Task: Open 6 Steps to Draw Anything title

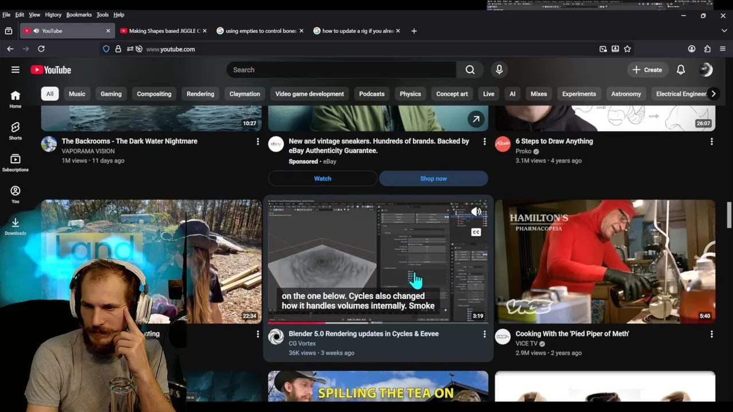Action: (554, 141)
